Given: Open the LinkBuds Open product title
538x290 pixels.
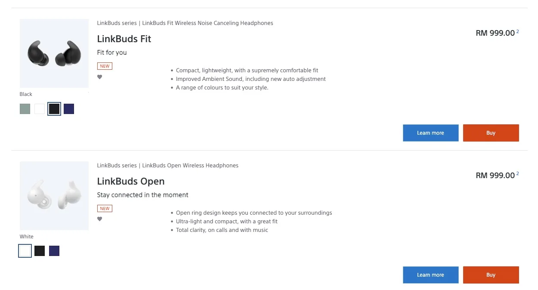Looking at the screenshot, I should click(x=131, y=181).
